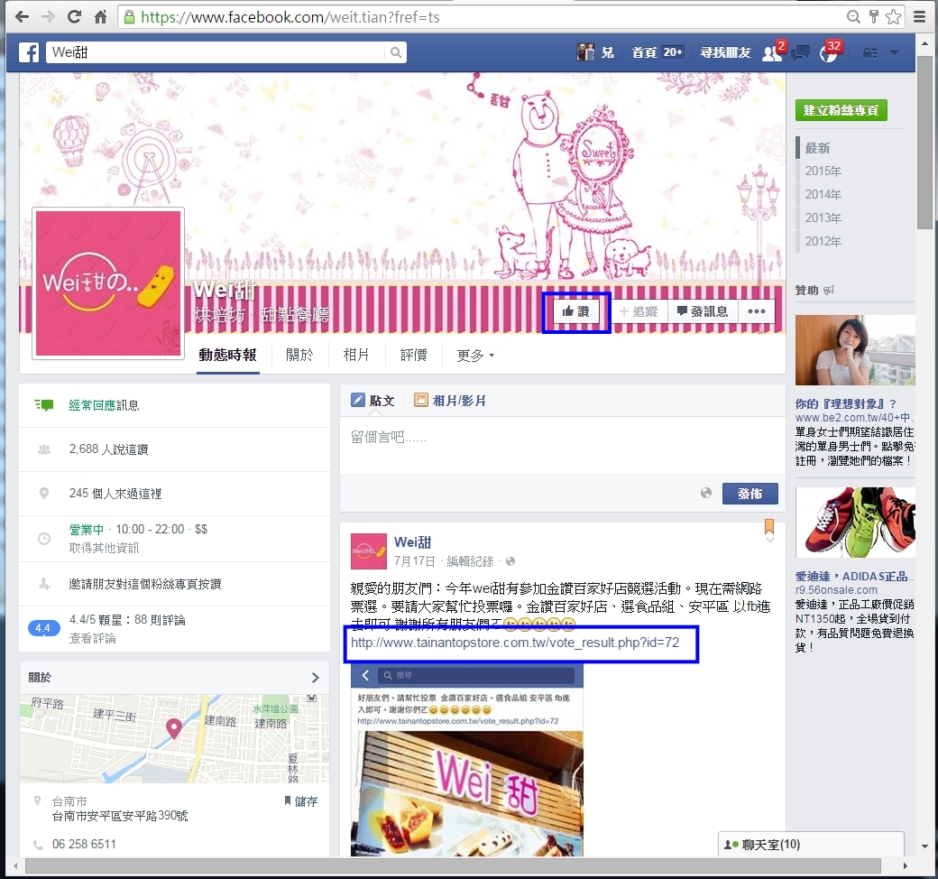Switch to the 相片 tab
938x879 pixels.
pos(356,356)
